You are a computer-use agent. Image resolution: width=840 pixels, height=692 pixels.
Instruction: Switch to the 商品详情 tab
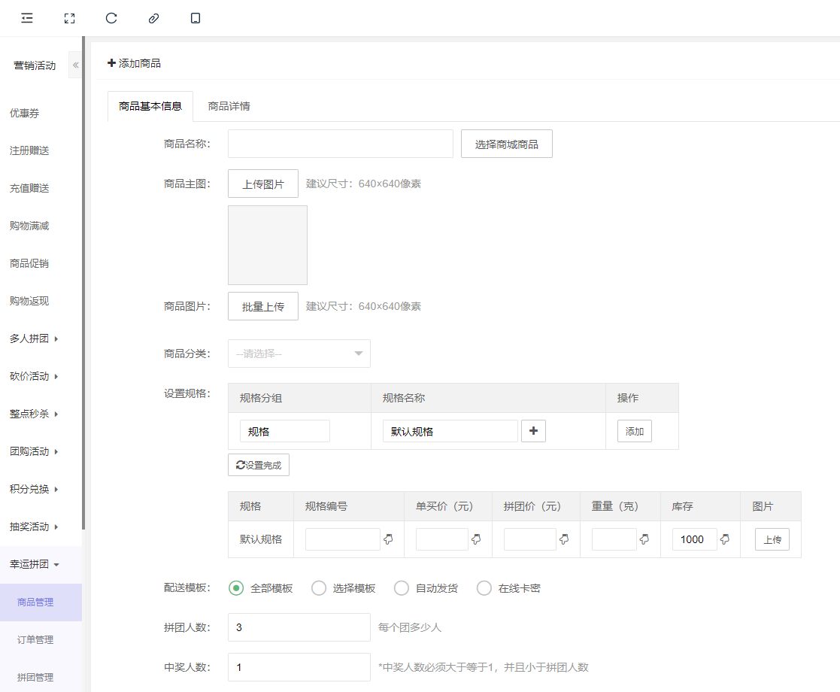coord(229,106)
